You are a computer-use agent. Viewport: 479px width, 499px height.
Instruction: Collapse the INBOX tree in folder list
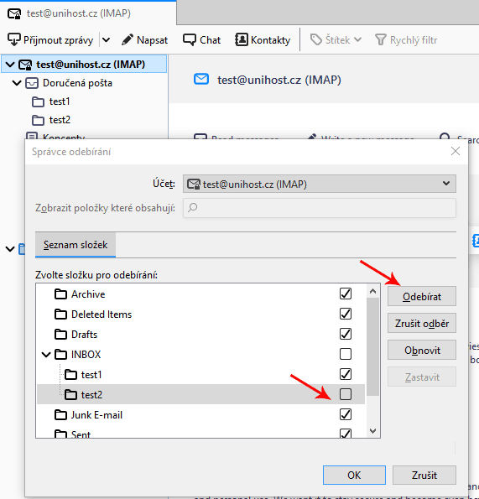coord(46,354)
